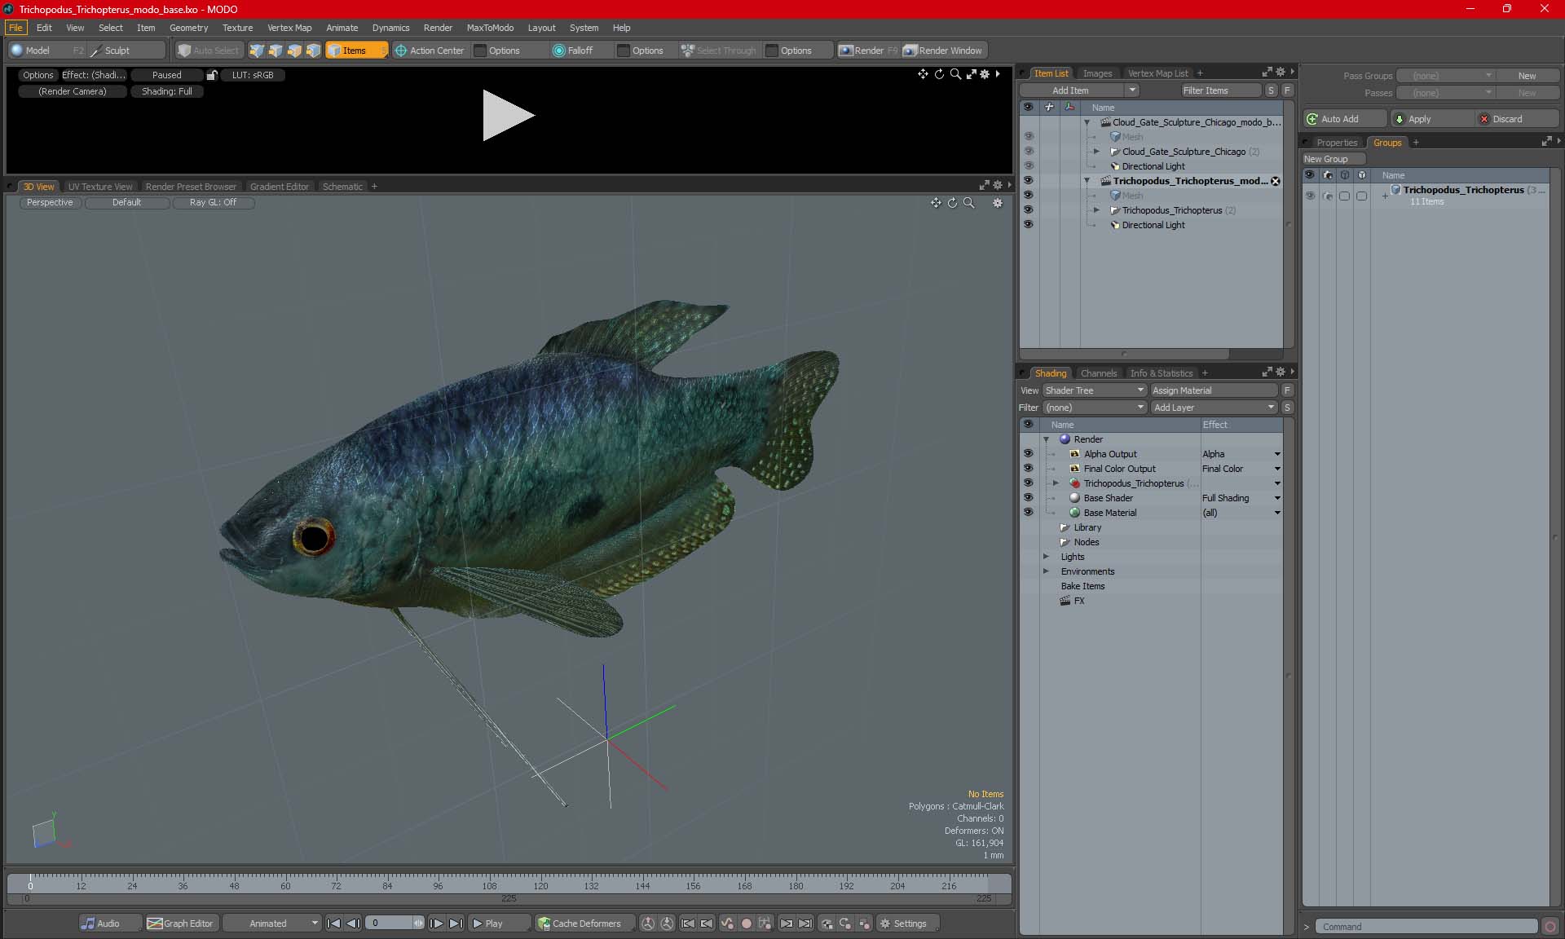The height and width of the screenshot is (939, 1565).
Task: Click Assign Material button
Action: pyautogui.click(x=1214, y=390)
